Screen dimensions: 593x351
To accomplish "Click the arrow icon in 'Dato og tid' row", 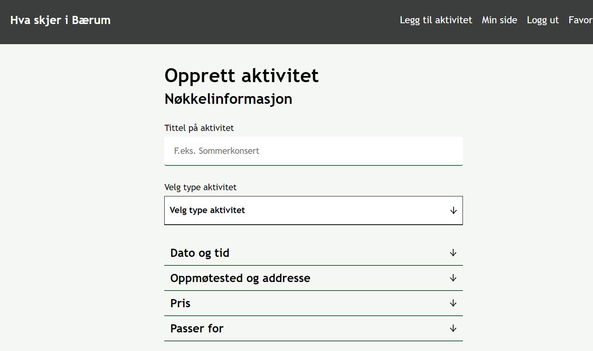I will (453, 253).
